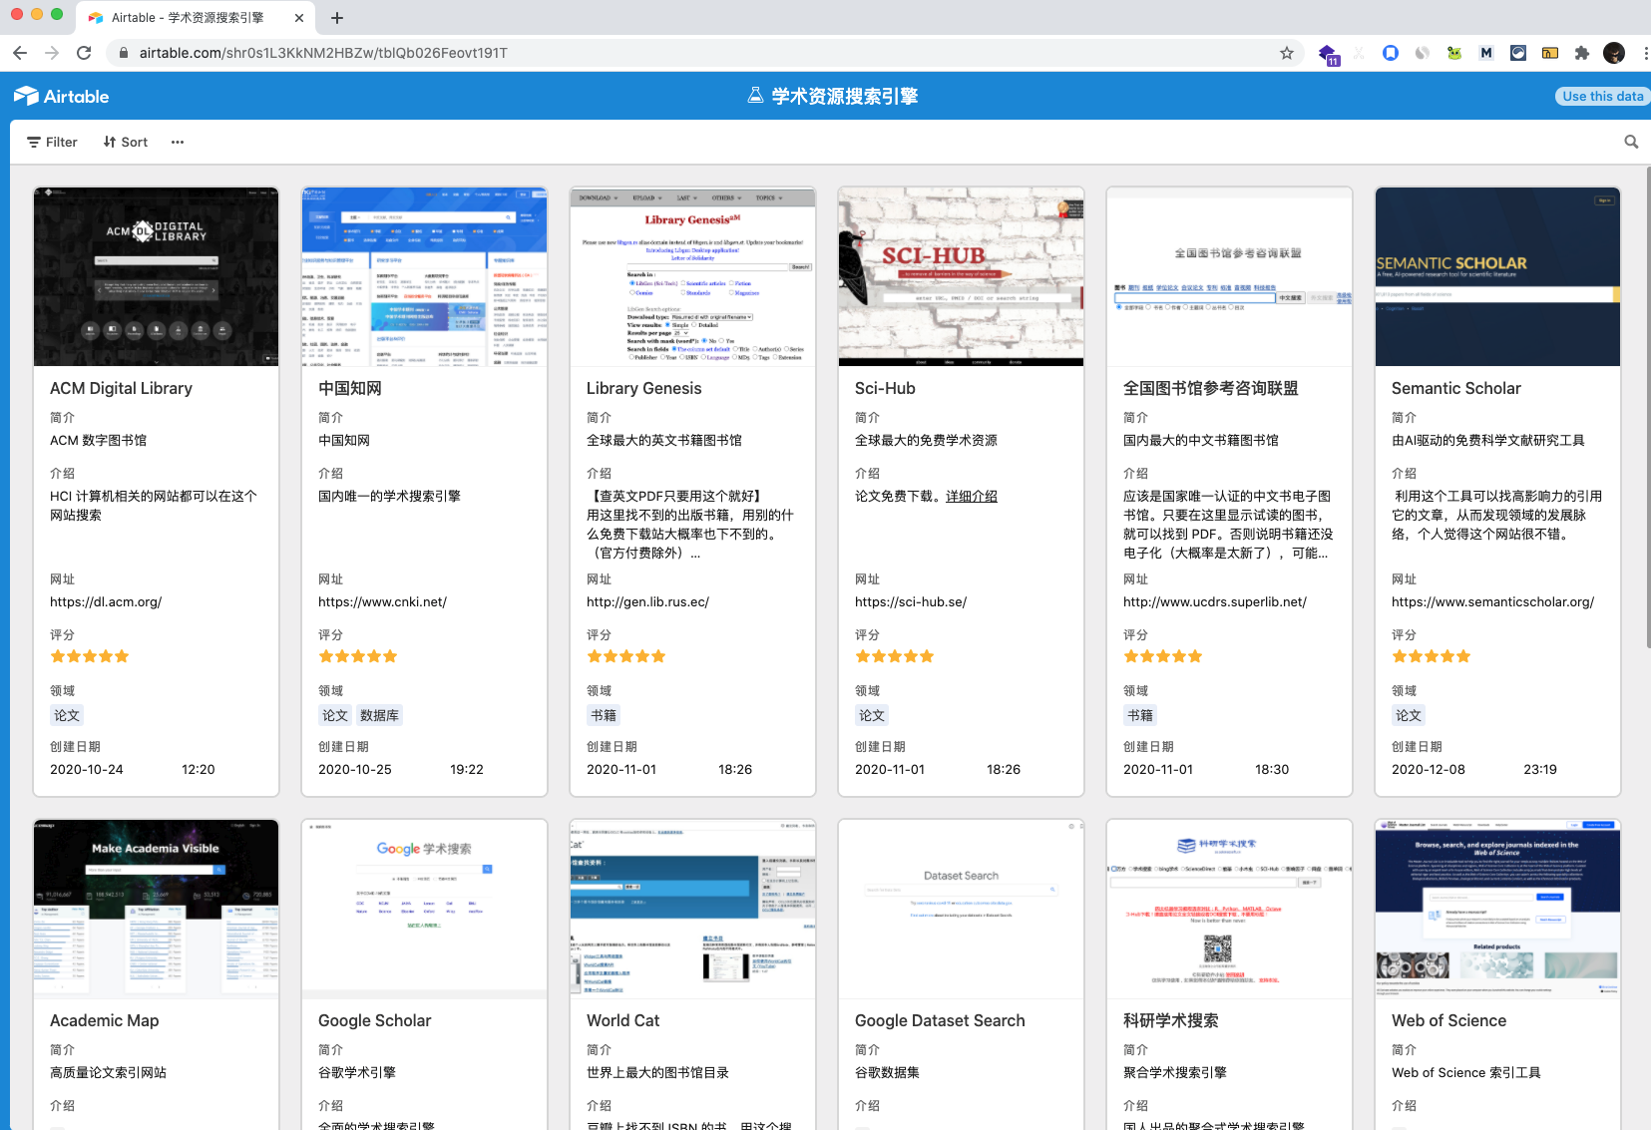Click the 书籍 tag on Library Genesis card
This screenshot has width=1651, height=1130.
click(x=604, y=715)
